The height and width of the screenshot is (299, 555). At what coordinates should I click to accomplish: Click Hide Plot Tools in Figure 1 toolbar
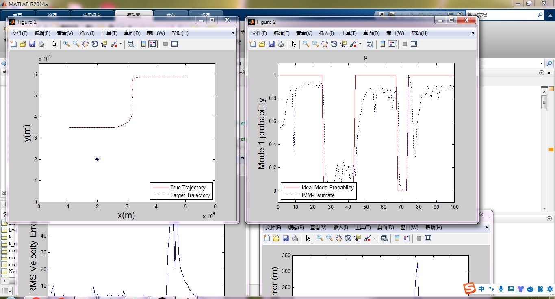click(x=165, y=44)
